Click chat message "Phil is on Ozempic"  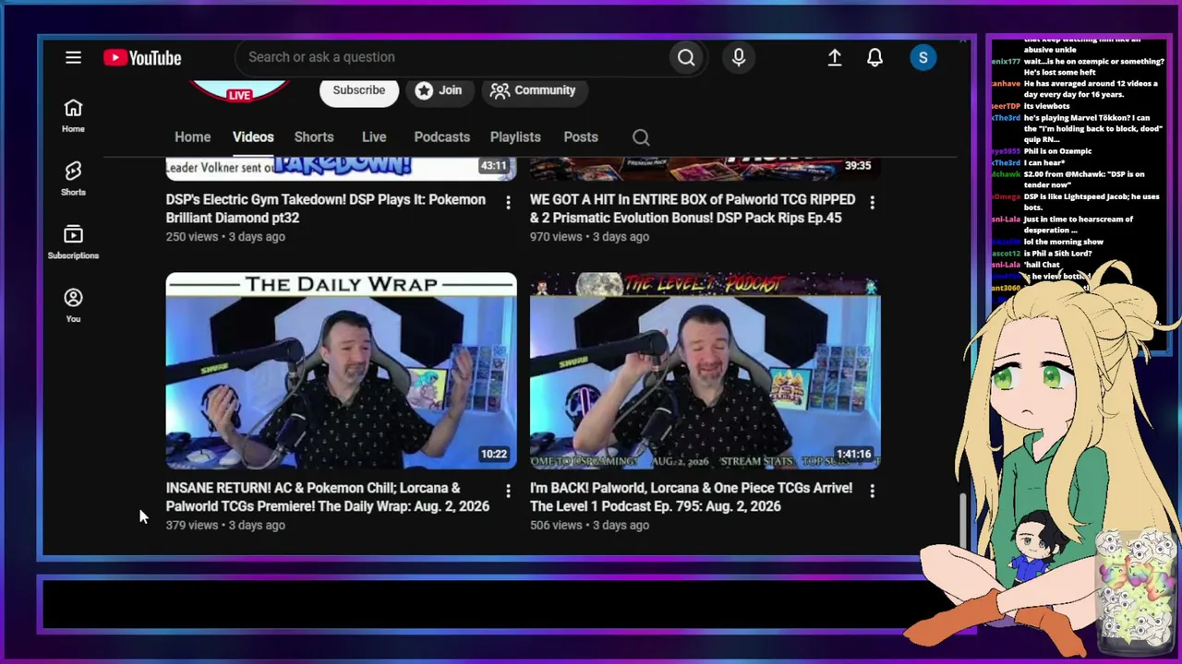click(1057, 151)
